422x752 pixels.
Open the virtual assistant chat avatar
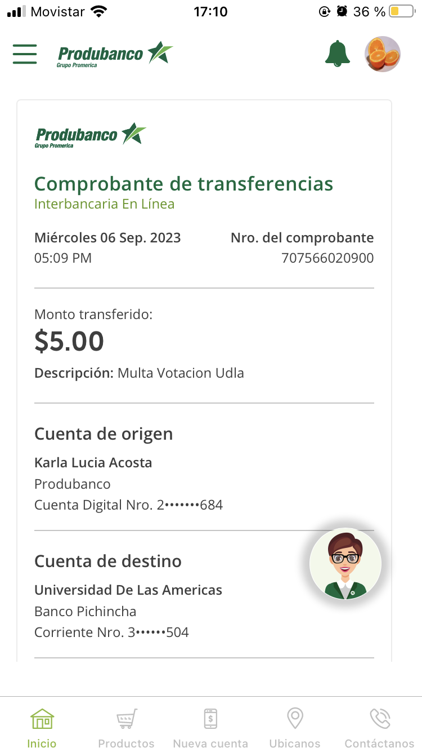pos(345,564)
